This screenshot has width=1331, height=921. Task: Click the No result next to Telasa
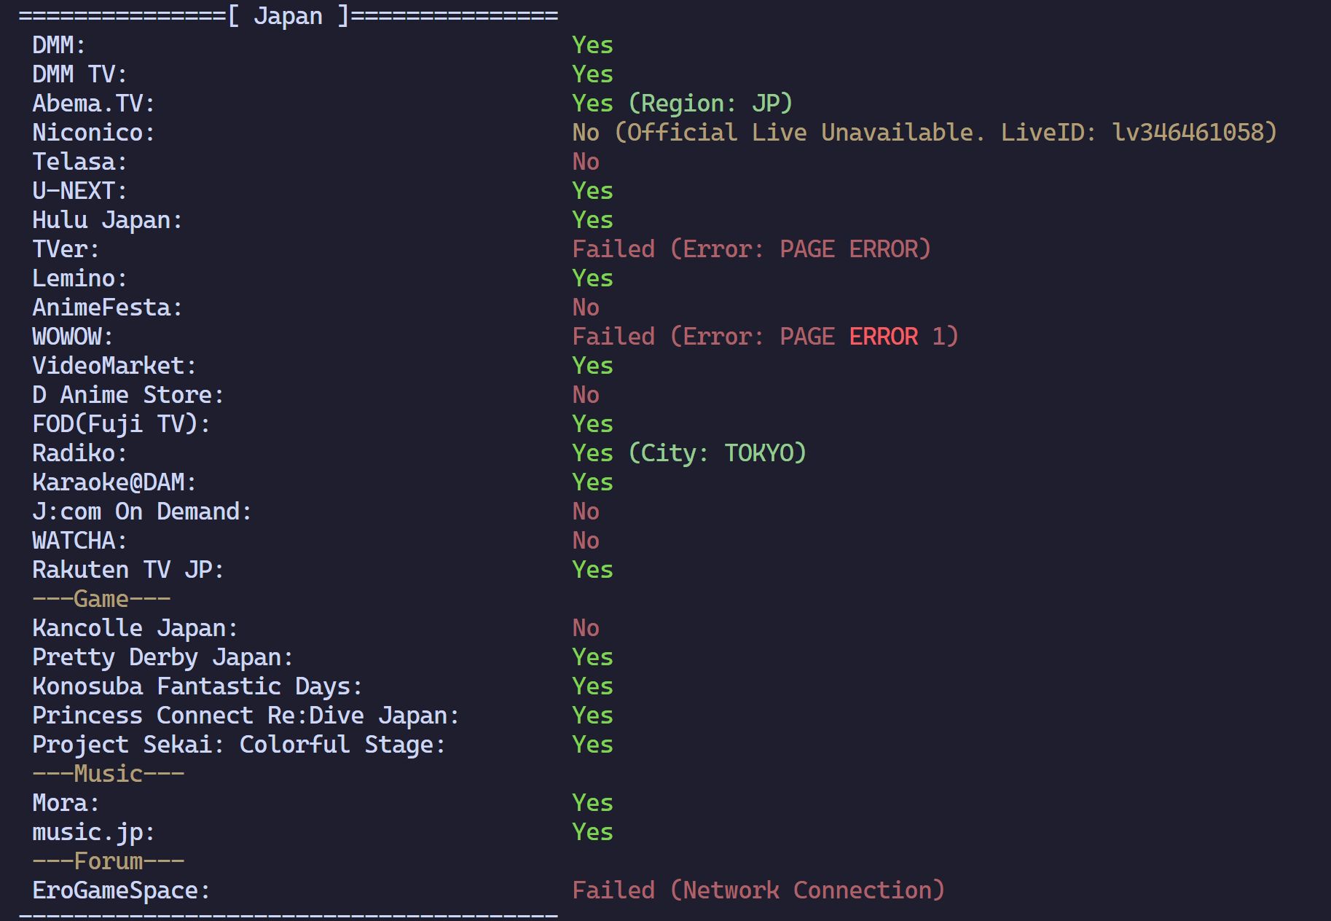[x=586, y=162]
